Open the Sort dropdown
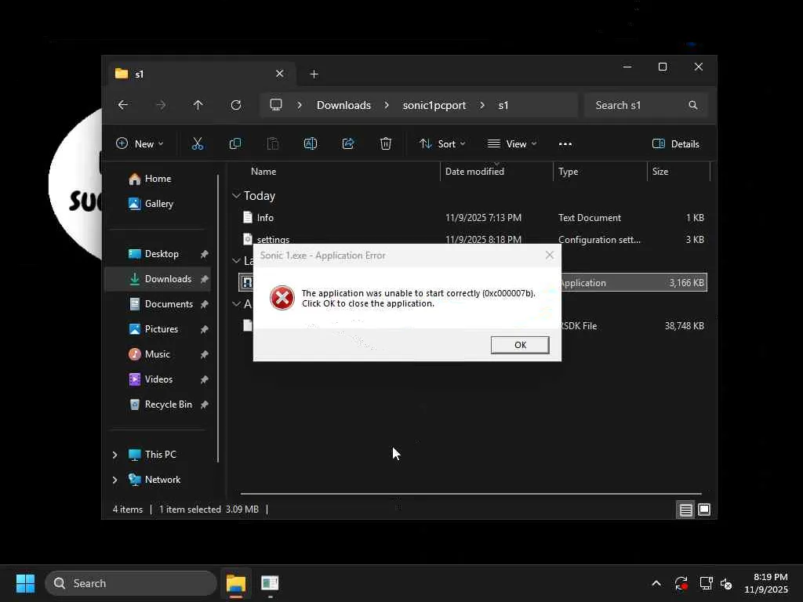This screenshot has width=803, height=602. point(442,144)
